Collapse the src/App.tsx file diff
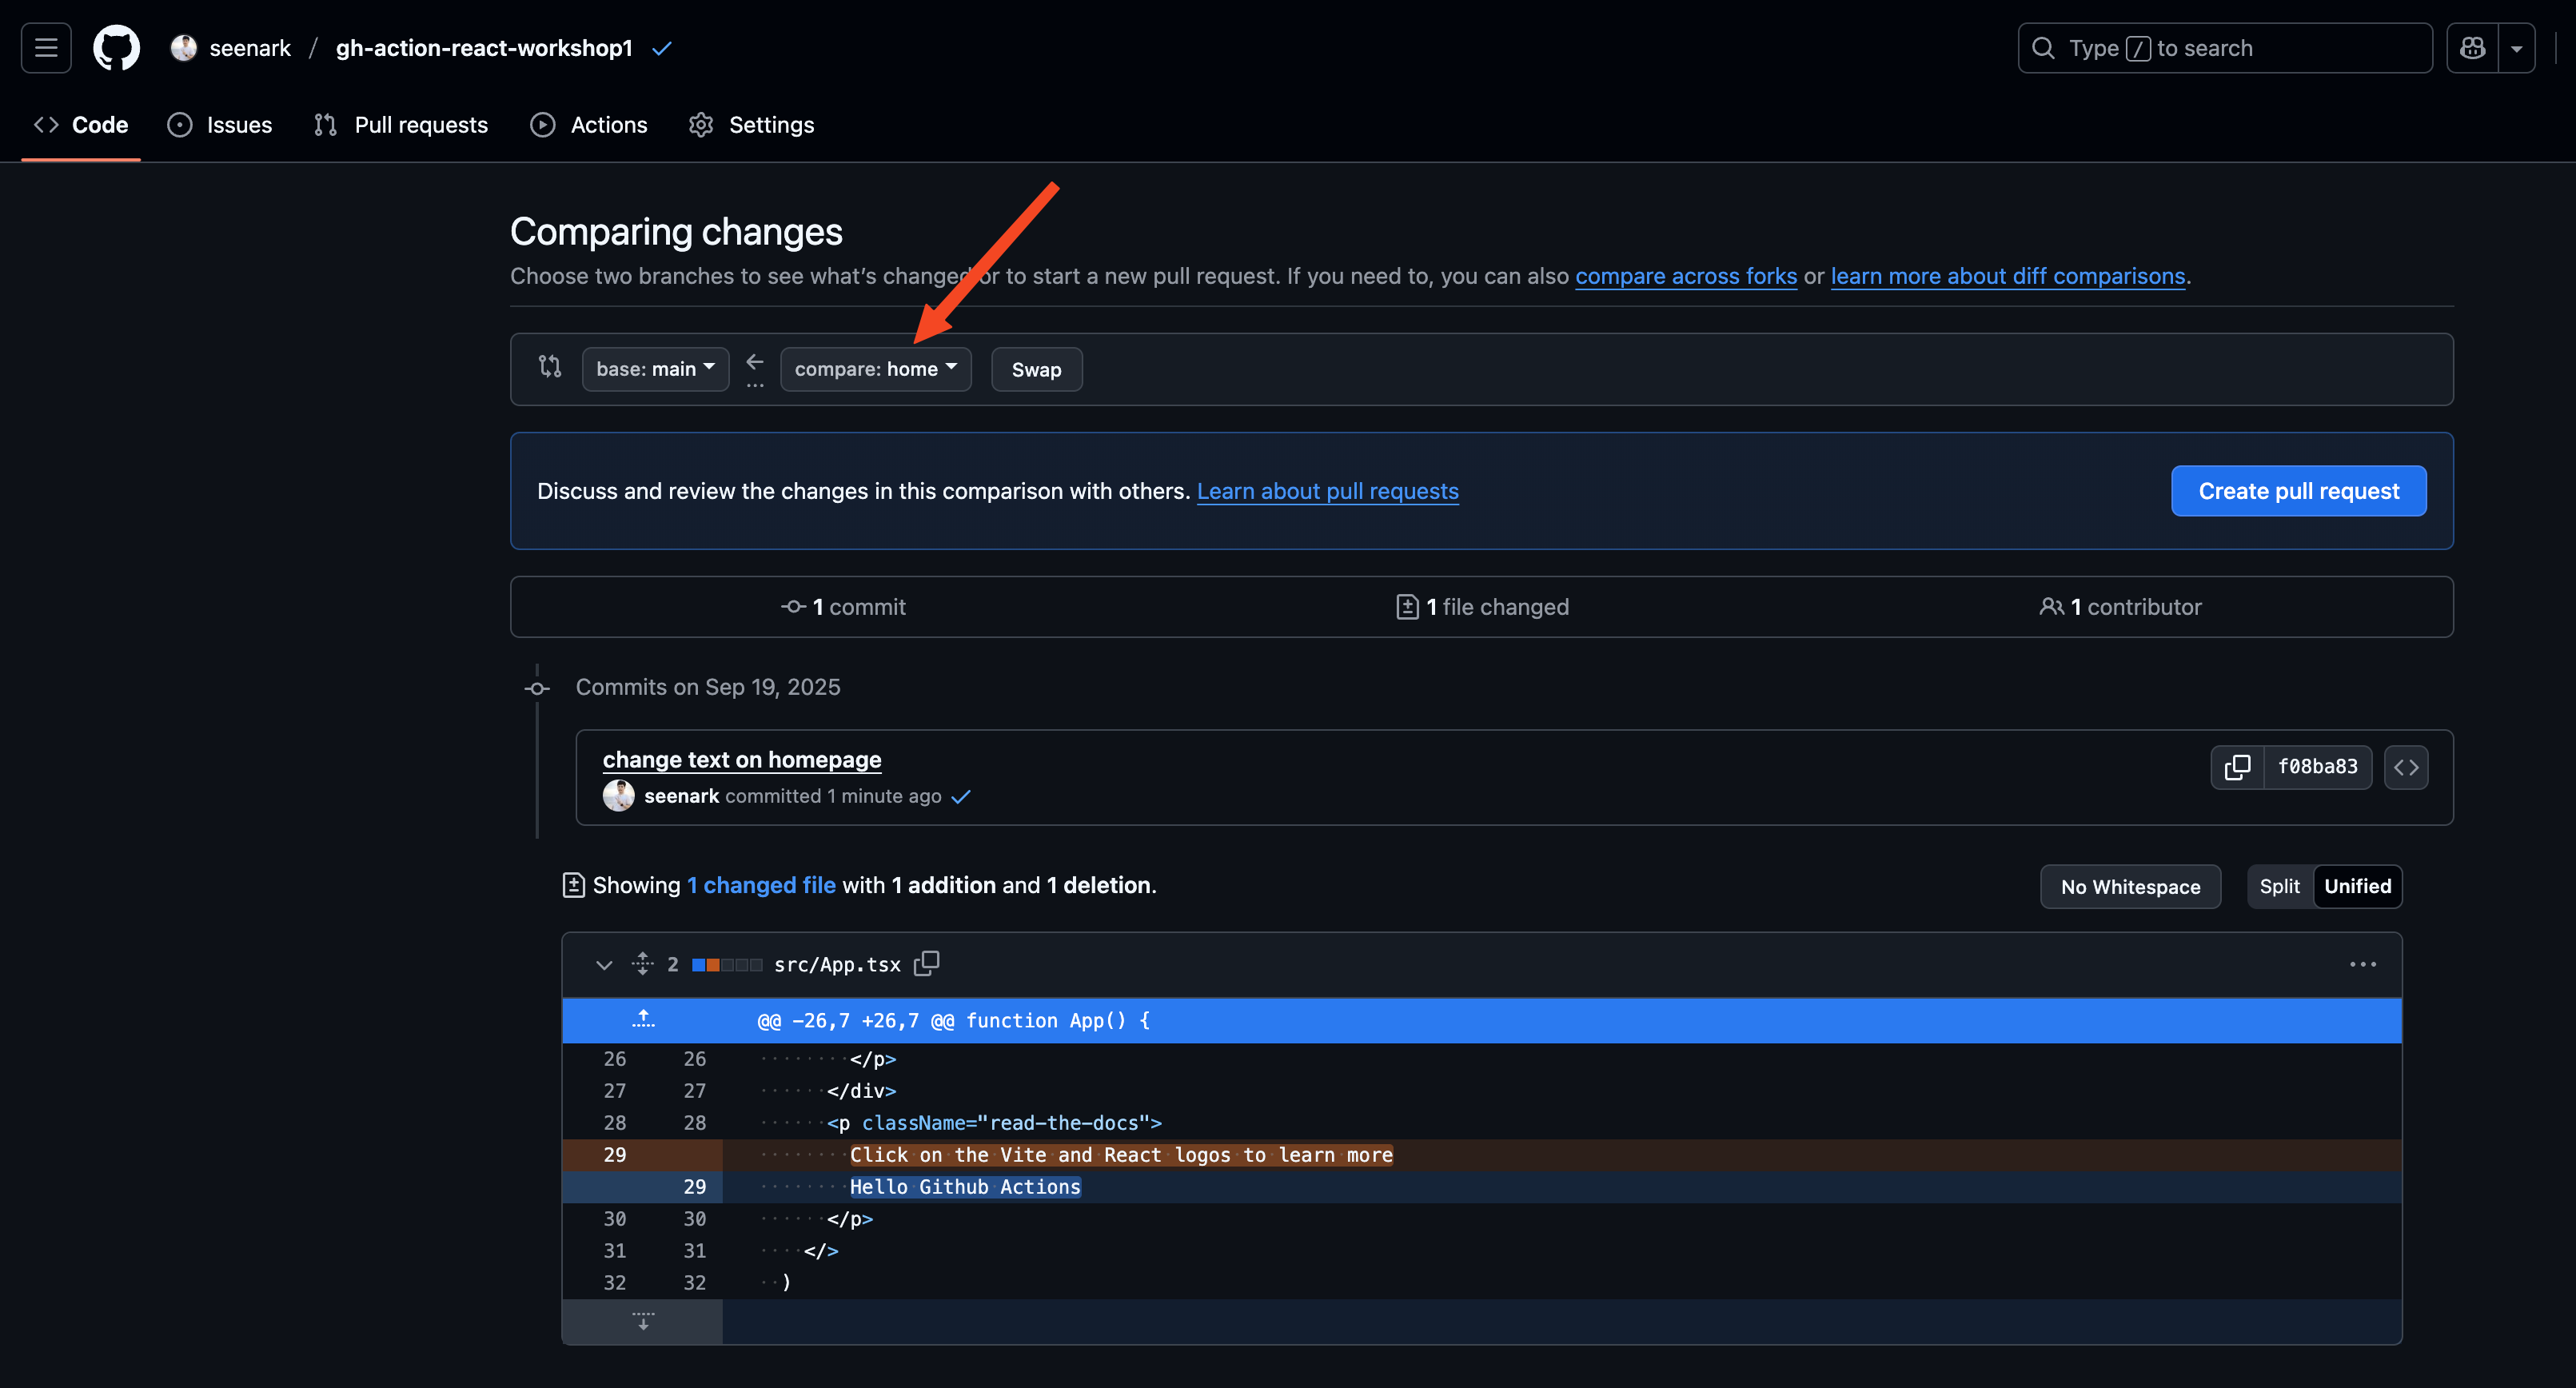 point(604,964)
